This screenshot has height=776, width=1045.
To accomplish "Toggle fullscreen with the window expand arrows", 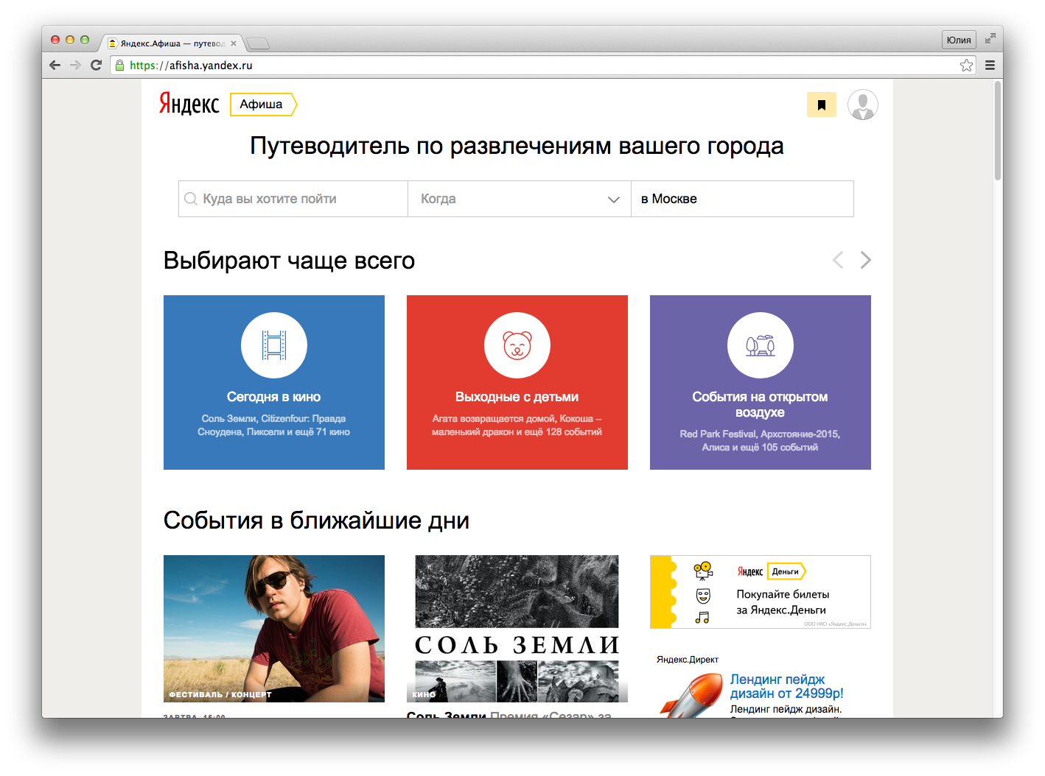I will point(990,39).
